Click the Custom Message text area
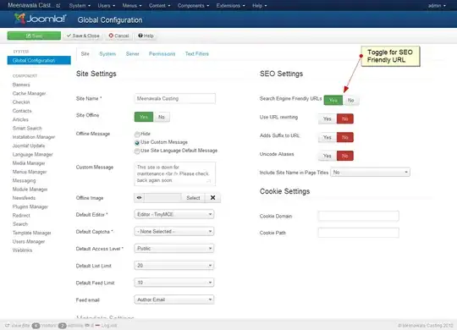The image size is (457, 330). tap(175, 173)
